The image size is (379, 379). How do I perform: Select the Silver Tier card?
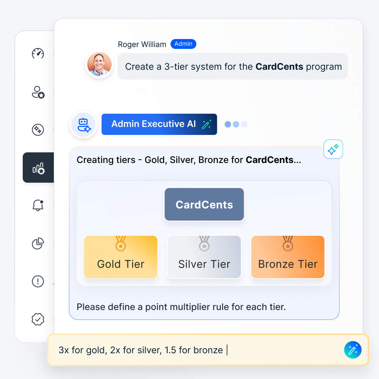[x=204, y=257]
